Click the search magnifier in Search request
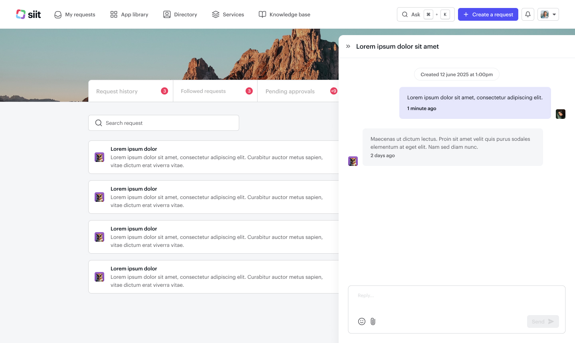 tap(99, 123)
